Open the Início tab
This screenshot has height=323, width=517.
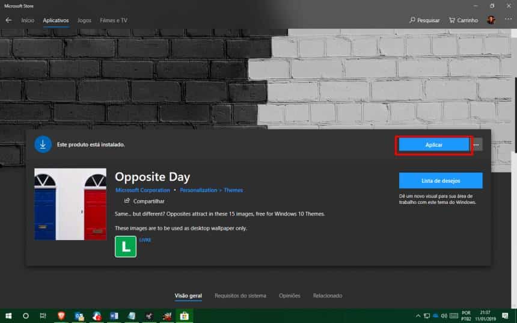[28, 20]
